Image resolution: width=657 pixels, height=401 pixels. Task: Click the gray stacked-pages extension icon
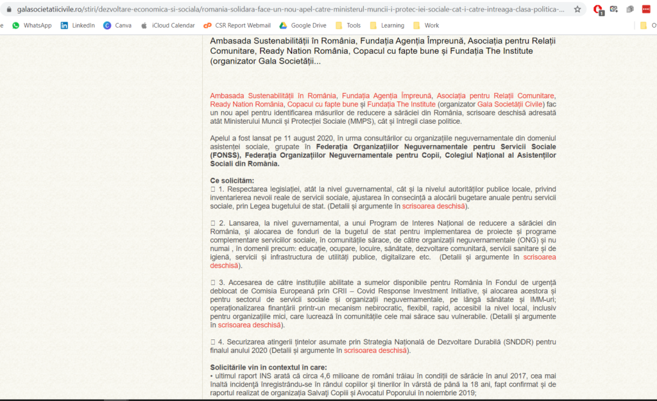click(x=630, y=9)
